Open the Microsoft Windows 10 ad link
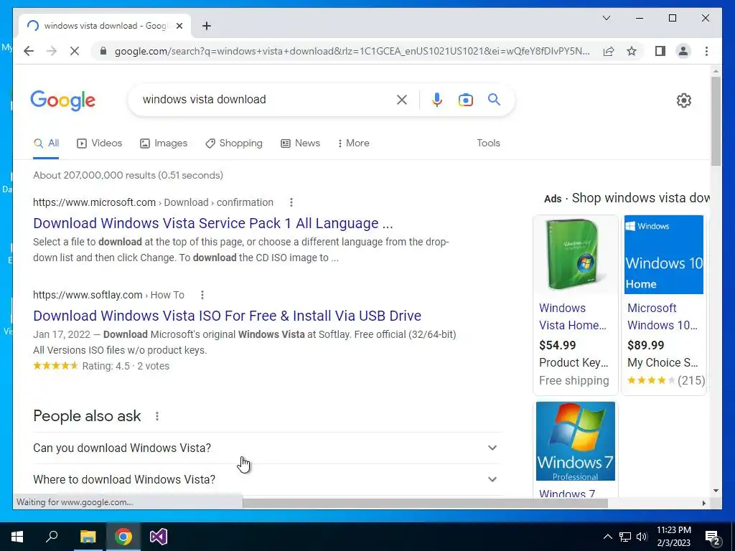Viewport: 735px width, 551px height. [663, 316]
